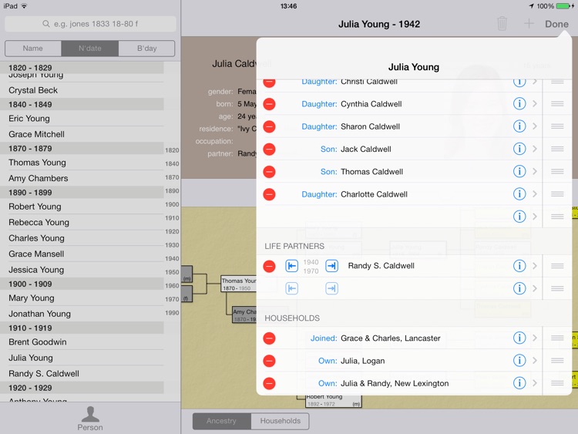Expand Grace & Charles, Lancaster chevron
Screen dimensions: 578x434
click(x=535, y=338)
